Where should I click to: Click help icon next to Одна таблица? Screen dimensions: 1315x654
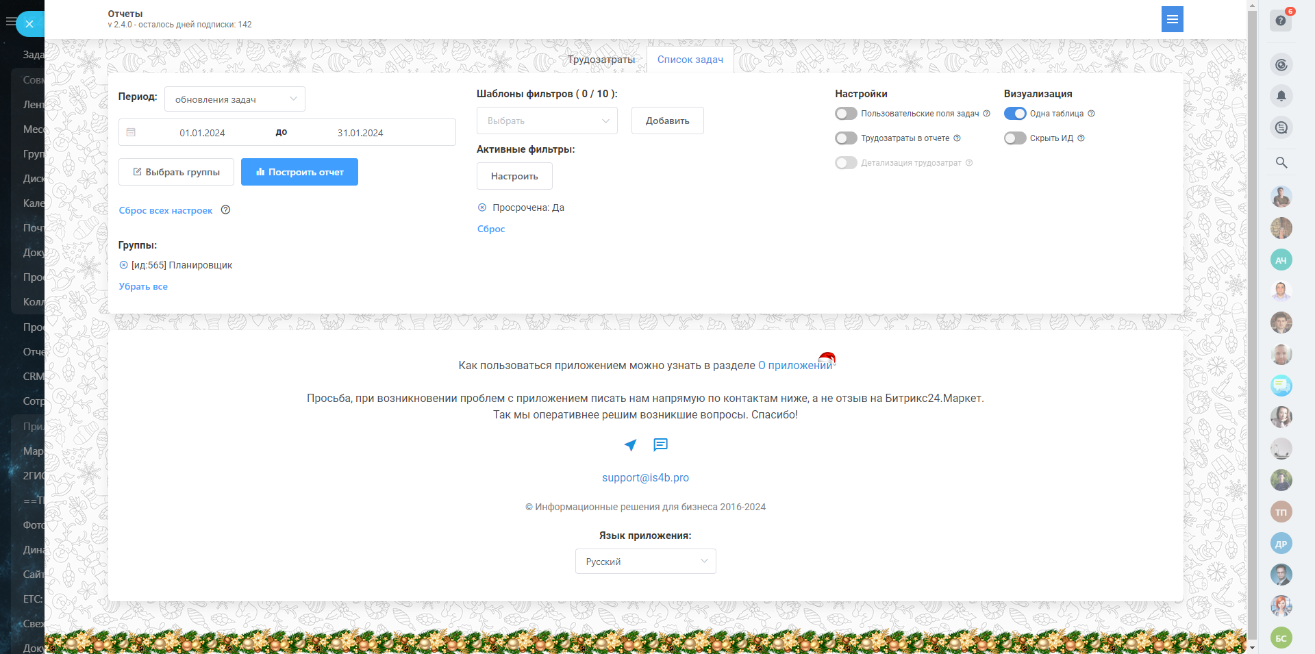[x=1091, y=114]
